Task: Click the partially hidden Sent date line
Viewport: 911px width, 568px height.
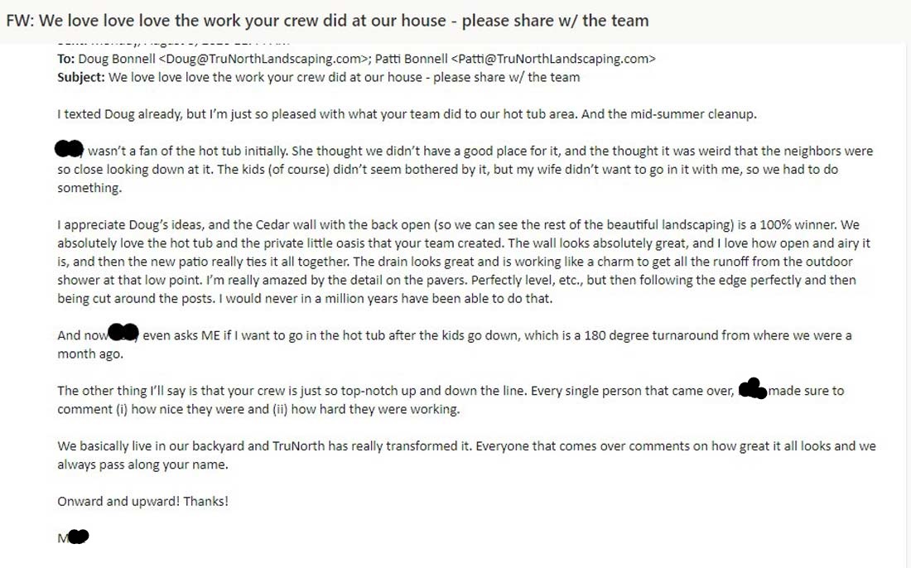Action: point(173,42)
